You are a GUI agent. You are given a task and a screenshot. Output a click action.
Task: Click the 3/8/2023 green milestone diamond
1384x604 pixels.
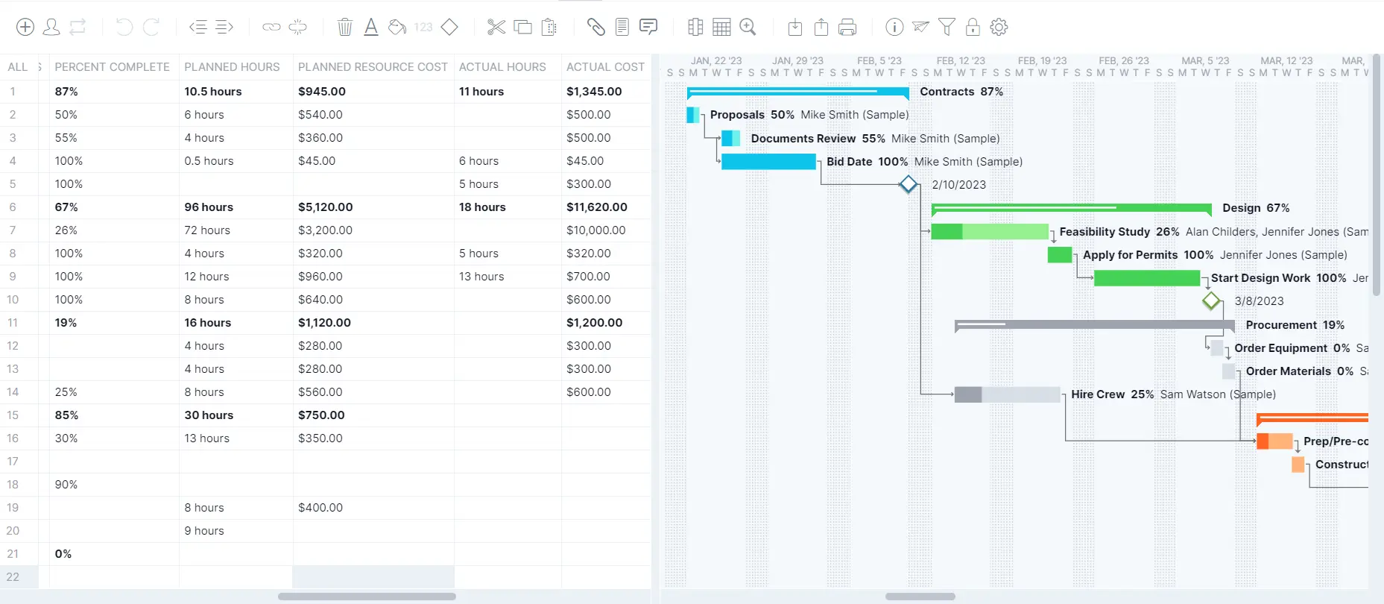point(1212,301)
